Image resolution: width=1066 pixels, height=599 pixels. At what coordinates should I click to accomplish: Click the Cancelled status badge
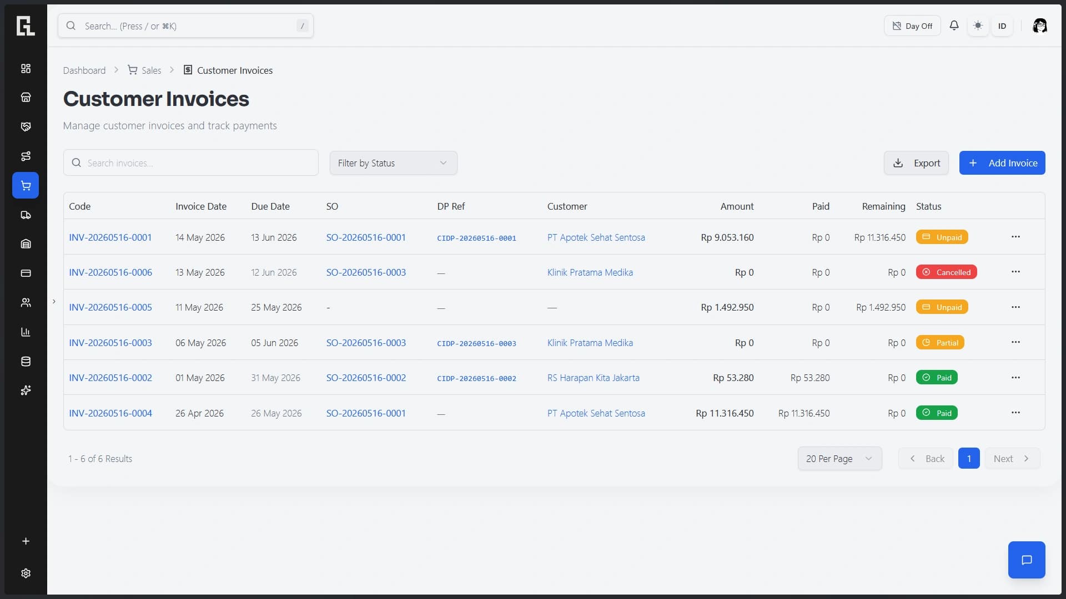click(946, 272)
